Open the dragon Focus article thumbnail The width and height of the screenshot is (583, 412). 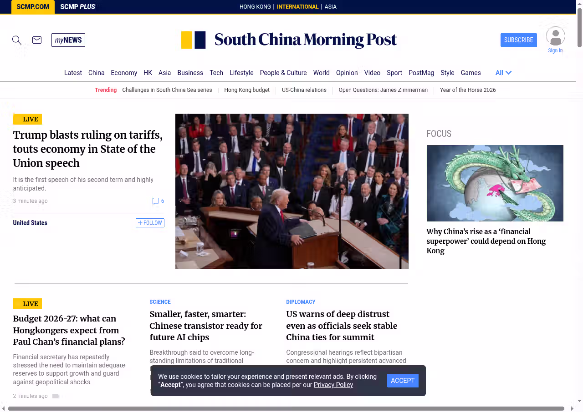[x=495, y=183]
